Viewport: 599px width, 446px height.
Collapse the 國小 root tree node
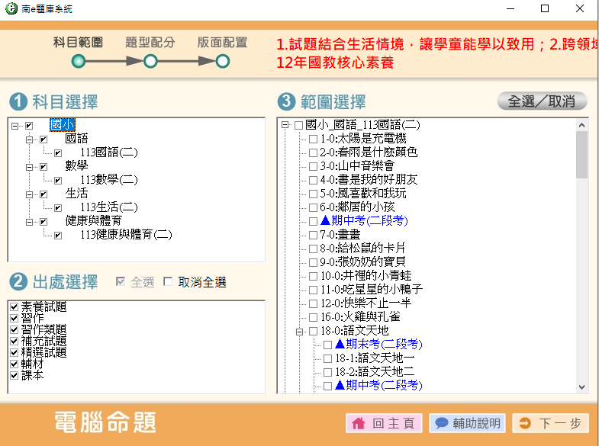click(x=16, y=125)
